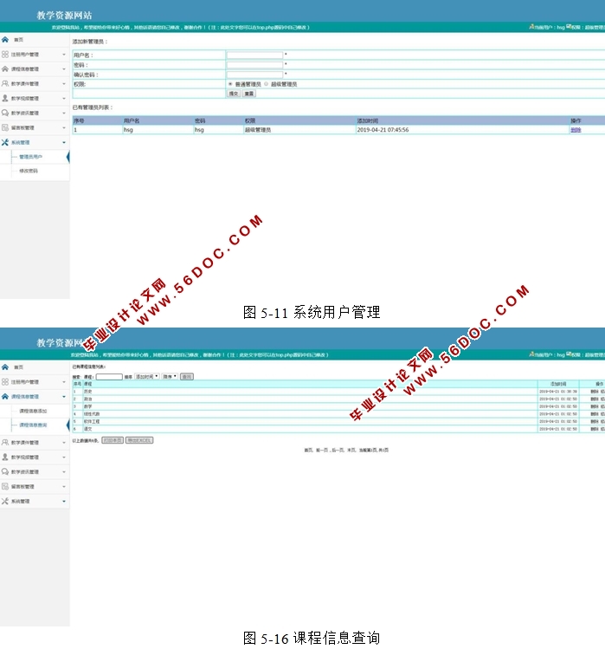
Task: Open 首页 menu label in Figure 5-11
Action: click(19, 40)
